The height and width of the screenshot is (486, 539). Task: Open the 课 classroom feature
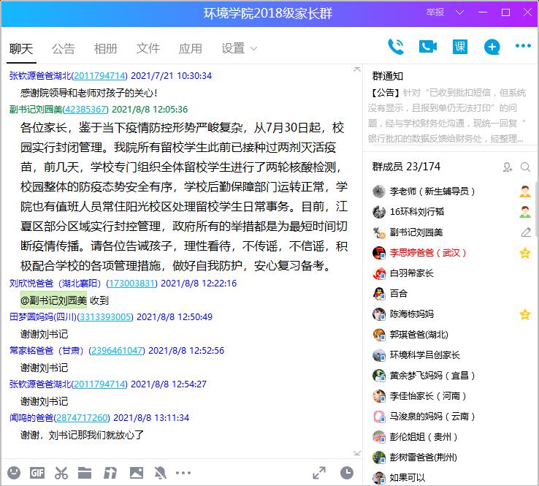coord(459,47)
